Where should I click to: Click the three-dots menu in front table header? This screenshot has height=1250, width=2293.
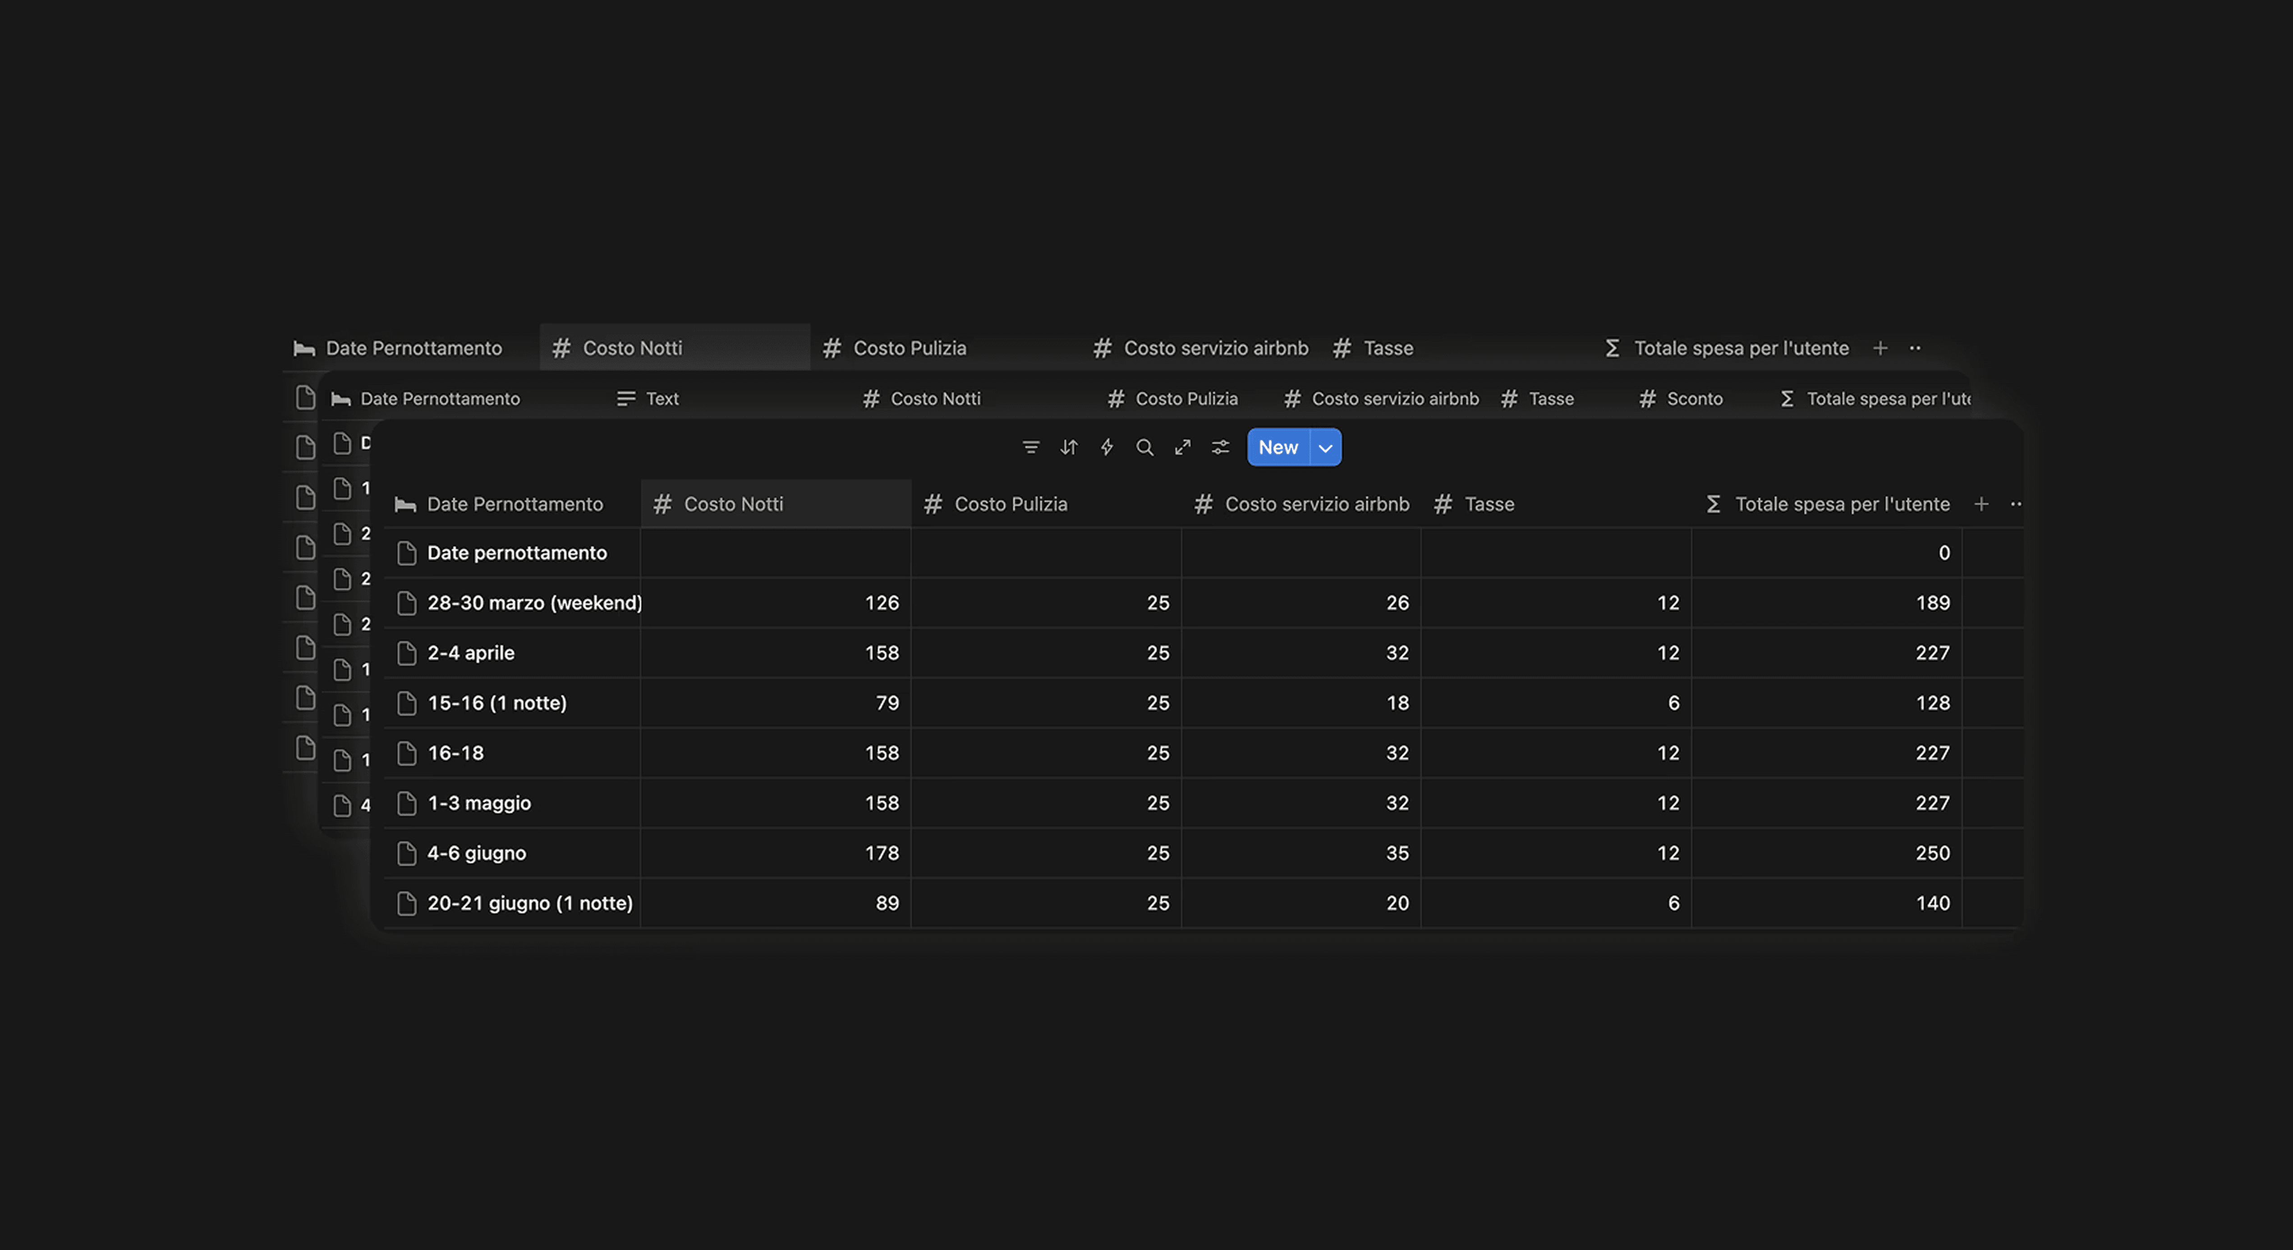[x=2016, y=504]
